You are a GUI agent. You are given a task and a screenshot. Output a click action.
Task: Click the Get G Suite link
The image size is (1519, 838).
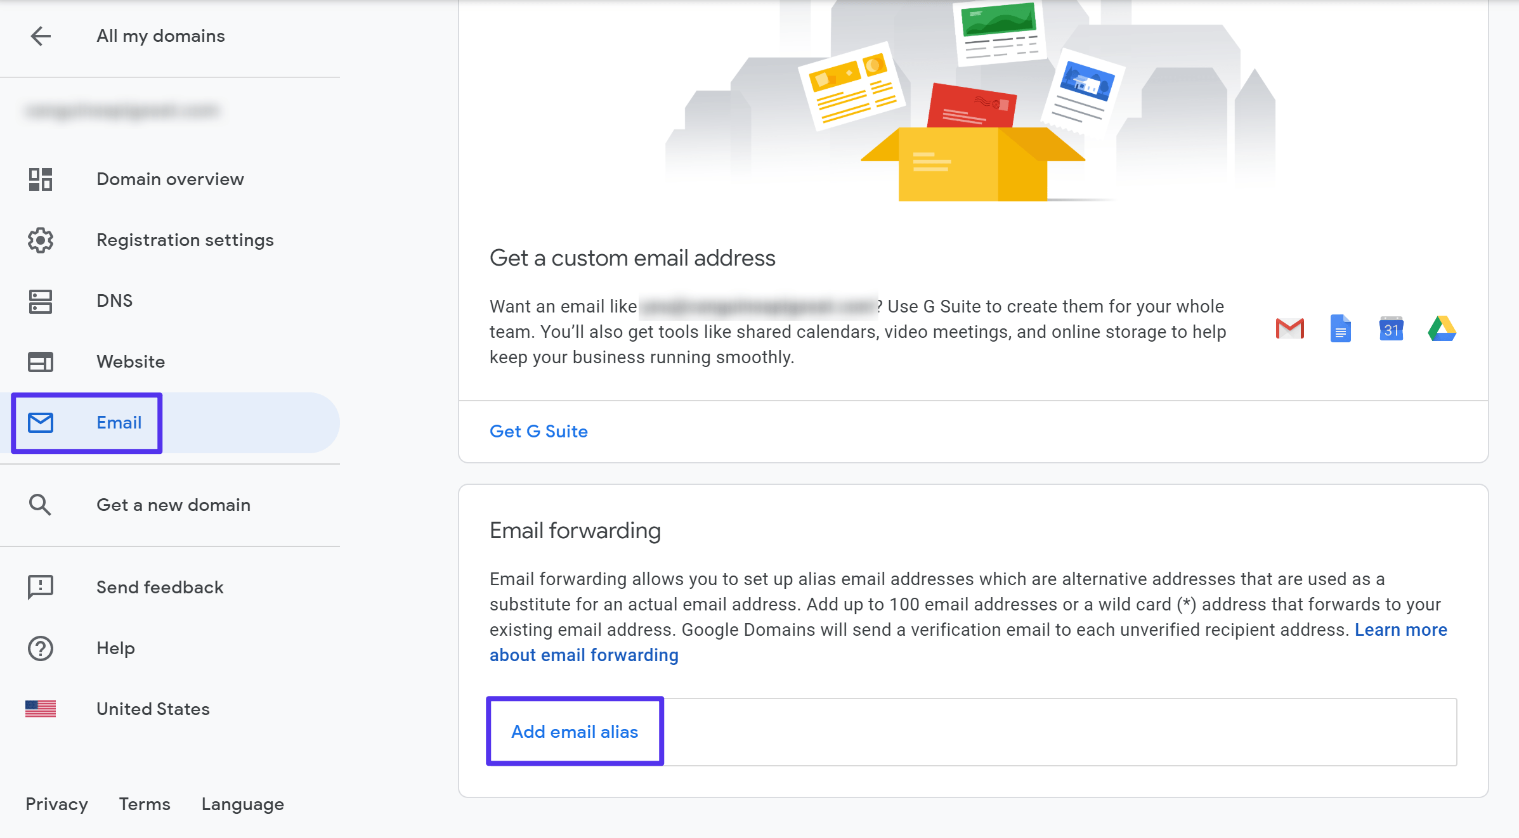click(x=538, y=430)
